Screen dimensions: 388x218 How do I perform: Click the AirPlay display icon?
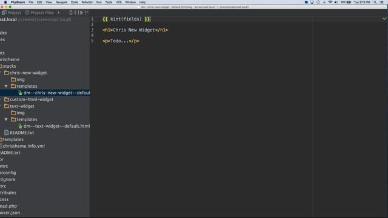312,2
